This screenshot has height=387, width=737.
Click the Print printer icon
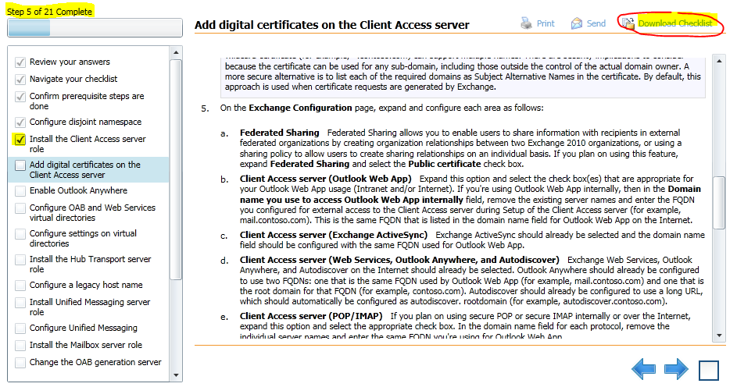527,23
